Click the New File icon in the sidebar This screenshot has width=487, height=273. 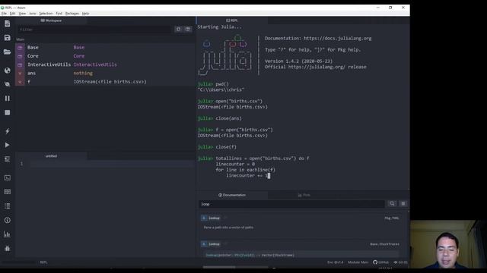(x=7, y=24)
